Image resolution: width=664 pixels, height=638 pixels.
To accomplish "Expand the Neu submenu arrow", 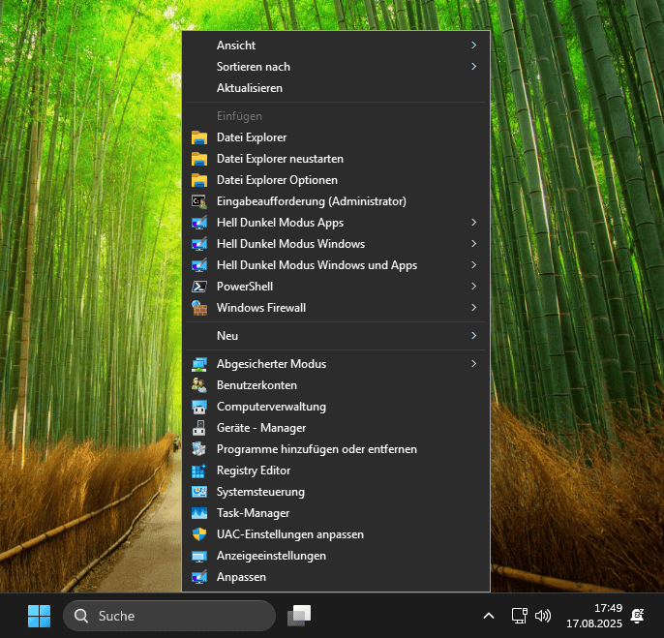I will click(473, 336).
